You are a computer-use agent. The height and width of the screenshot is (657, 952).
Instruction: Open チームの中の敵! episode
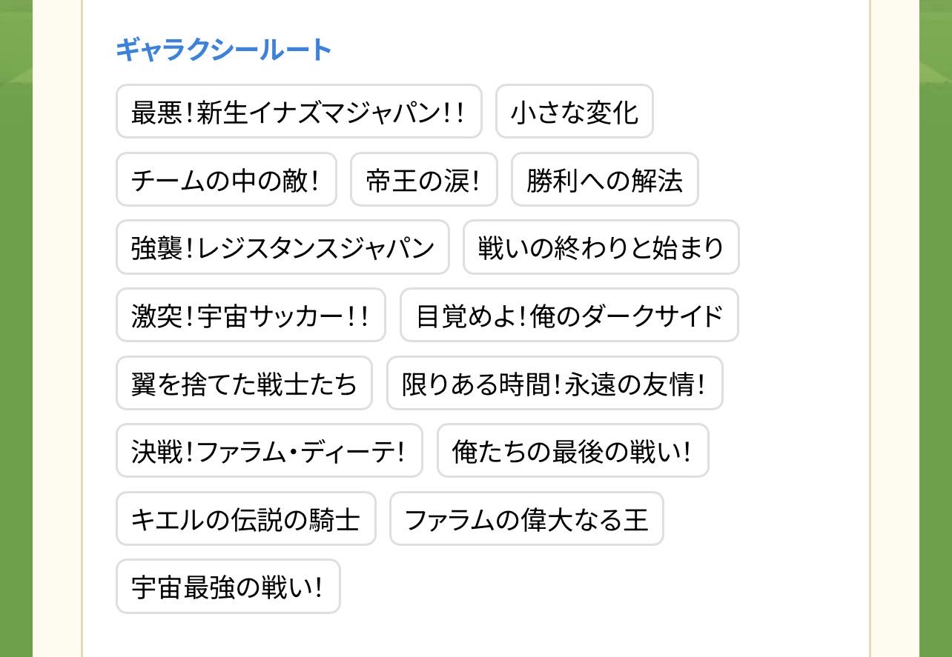pos(226,179)
